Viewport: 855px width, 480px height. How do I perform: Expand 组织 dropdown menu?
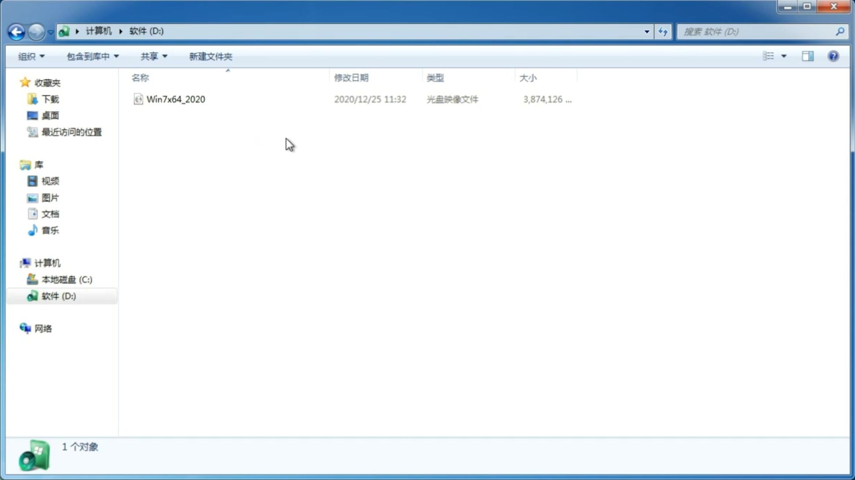click(x=31, y=56)
